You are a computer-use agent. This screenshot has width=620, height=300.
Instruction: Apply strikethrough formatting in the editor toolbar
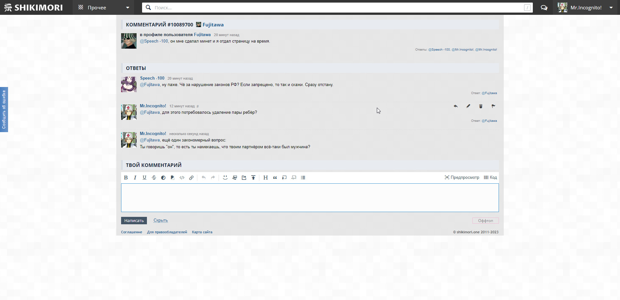tap(154, 178)
